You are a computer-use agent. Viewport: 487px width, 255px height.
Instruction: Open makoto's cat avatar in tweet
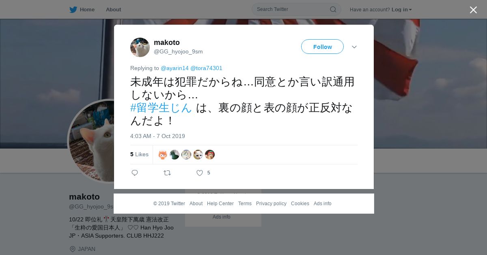[x=140, y=47]
